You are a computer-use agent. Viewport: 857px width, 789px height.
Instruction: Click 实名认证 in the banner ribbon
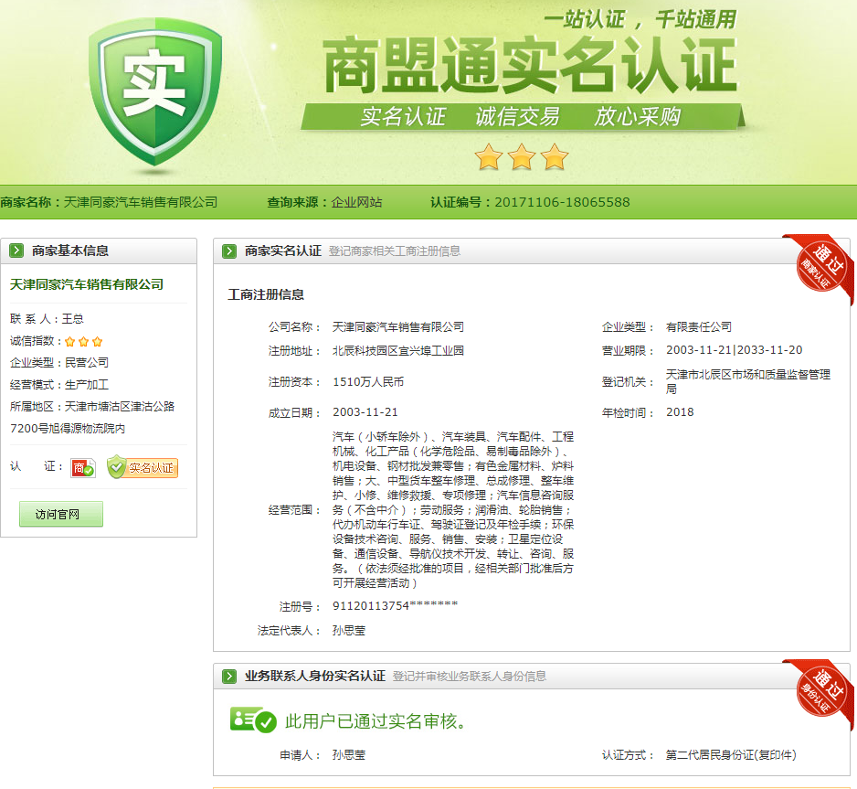403,116
